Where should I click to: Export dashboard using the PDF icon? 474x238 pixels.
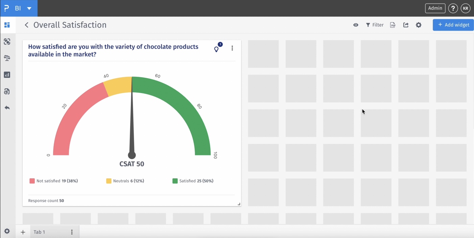(393, 25)
